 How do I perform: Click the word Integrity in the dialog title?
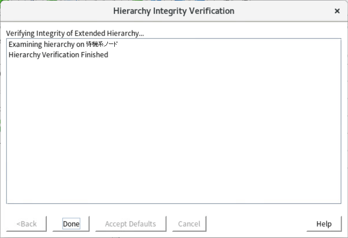(170, 11)
